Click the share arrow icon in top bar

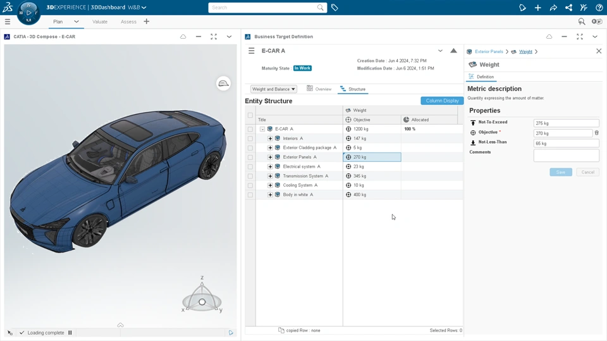[553, 8]
